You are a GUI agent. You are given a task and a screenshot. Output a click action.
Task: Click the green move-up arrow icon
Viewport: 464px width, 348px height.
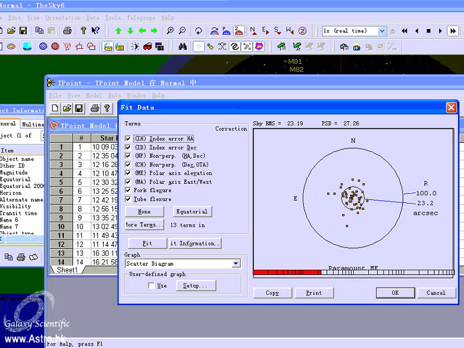coord(118,31)
